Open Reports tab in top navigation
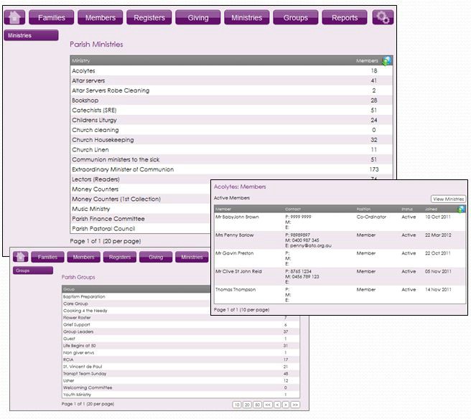 pyautogui.click(x=345, y=17)
